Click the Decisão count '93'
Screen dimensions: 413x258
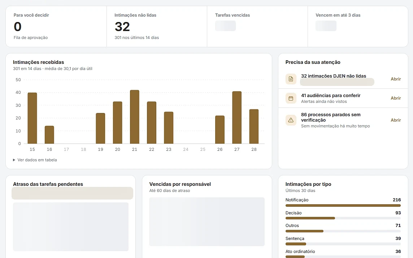pos(398,213)
